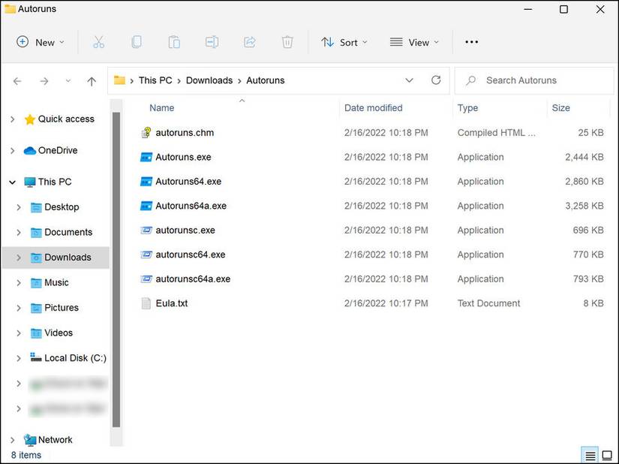Refresh the folder view
This screenshot has height=464, width=619.
click(x=436, y=80)
